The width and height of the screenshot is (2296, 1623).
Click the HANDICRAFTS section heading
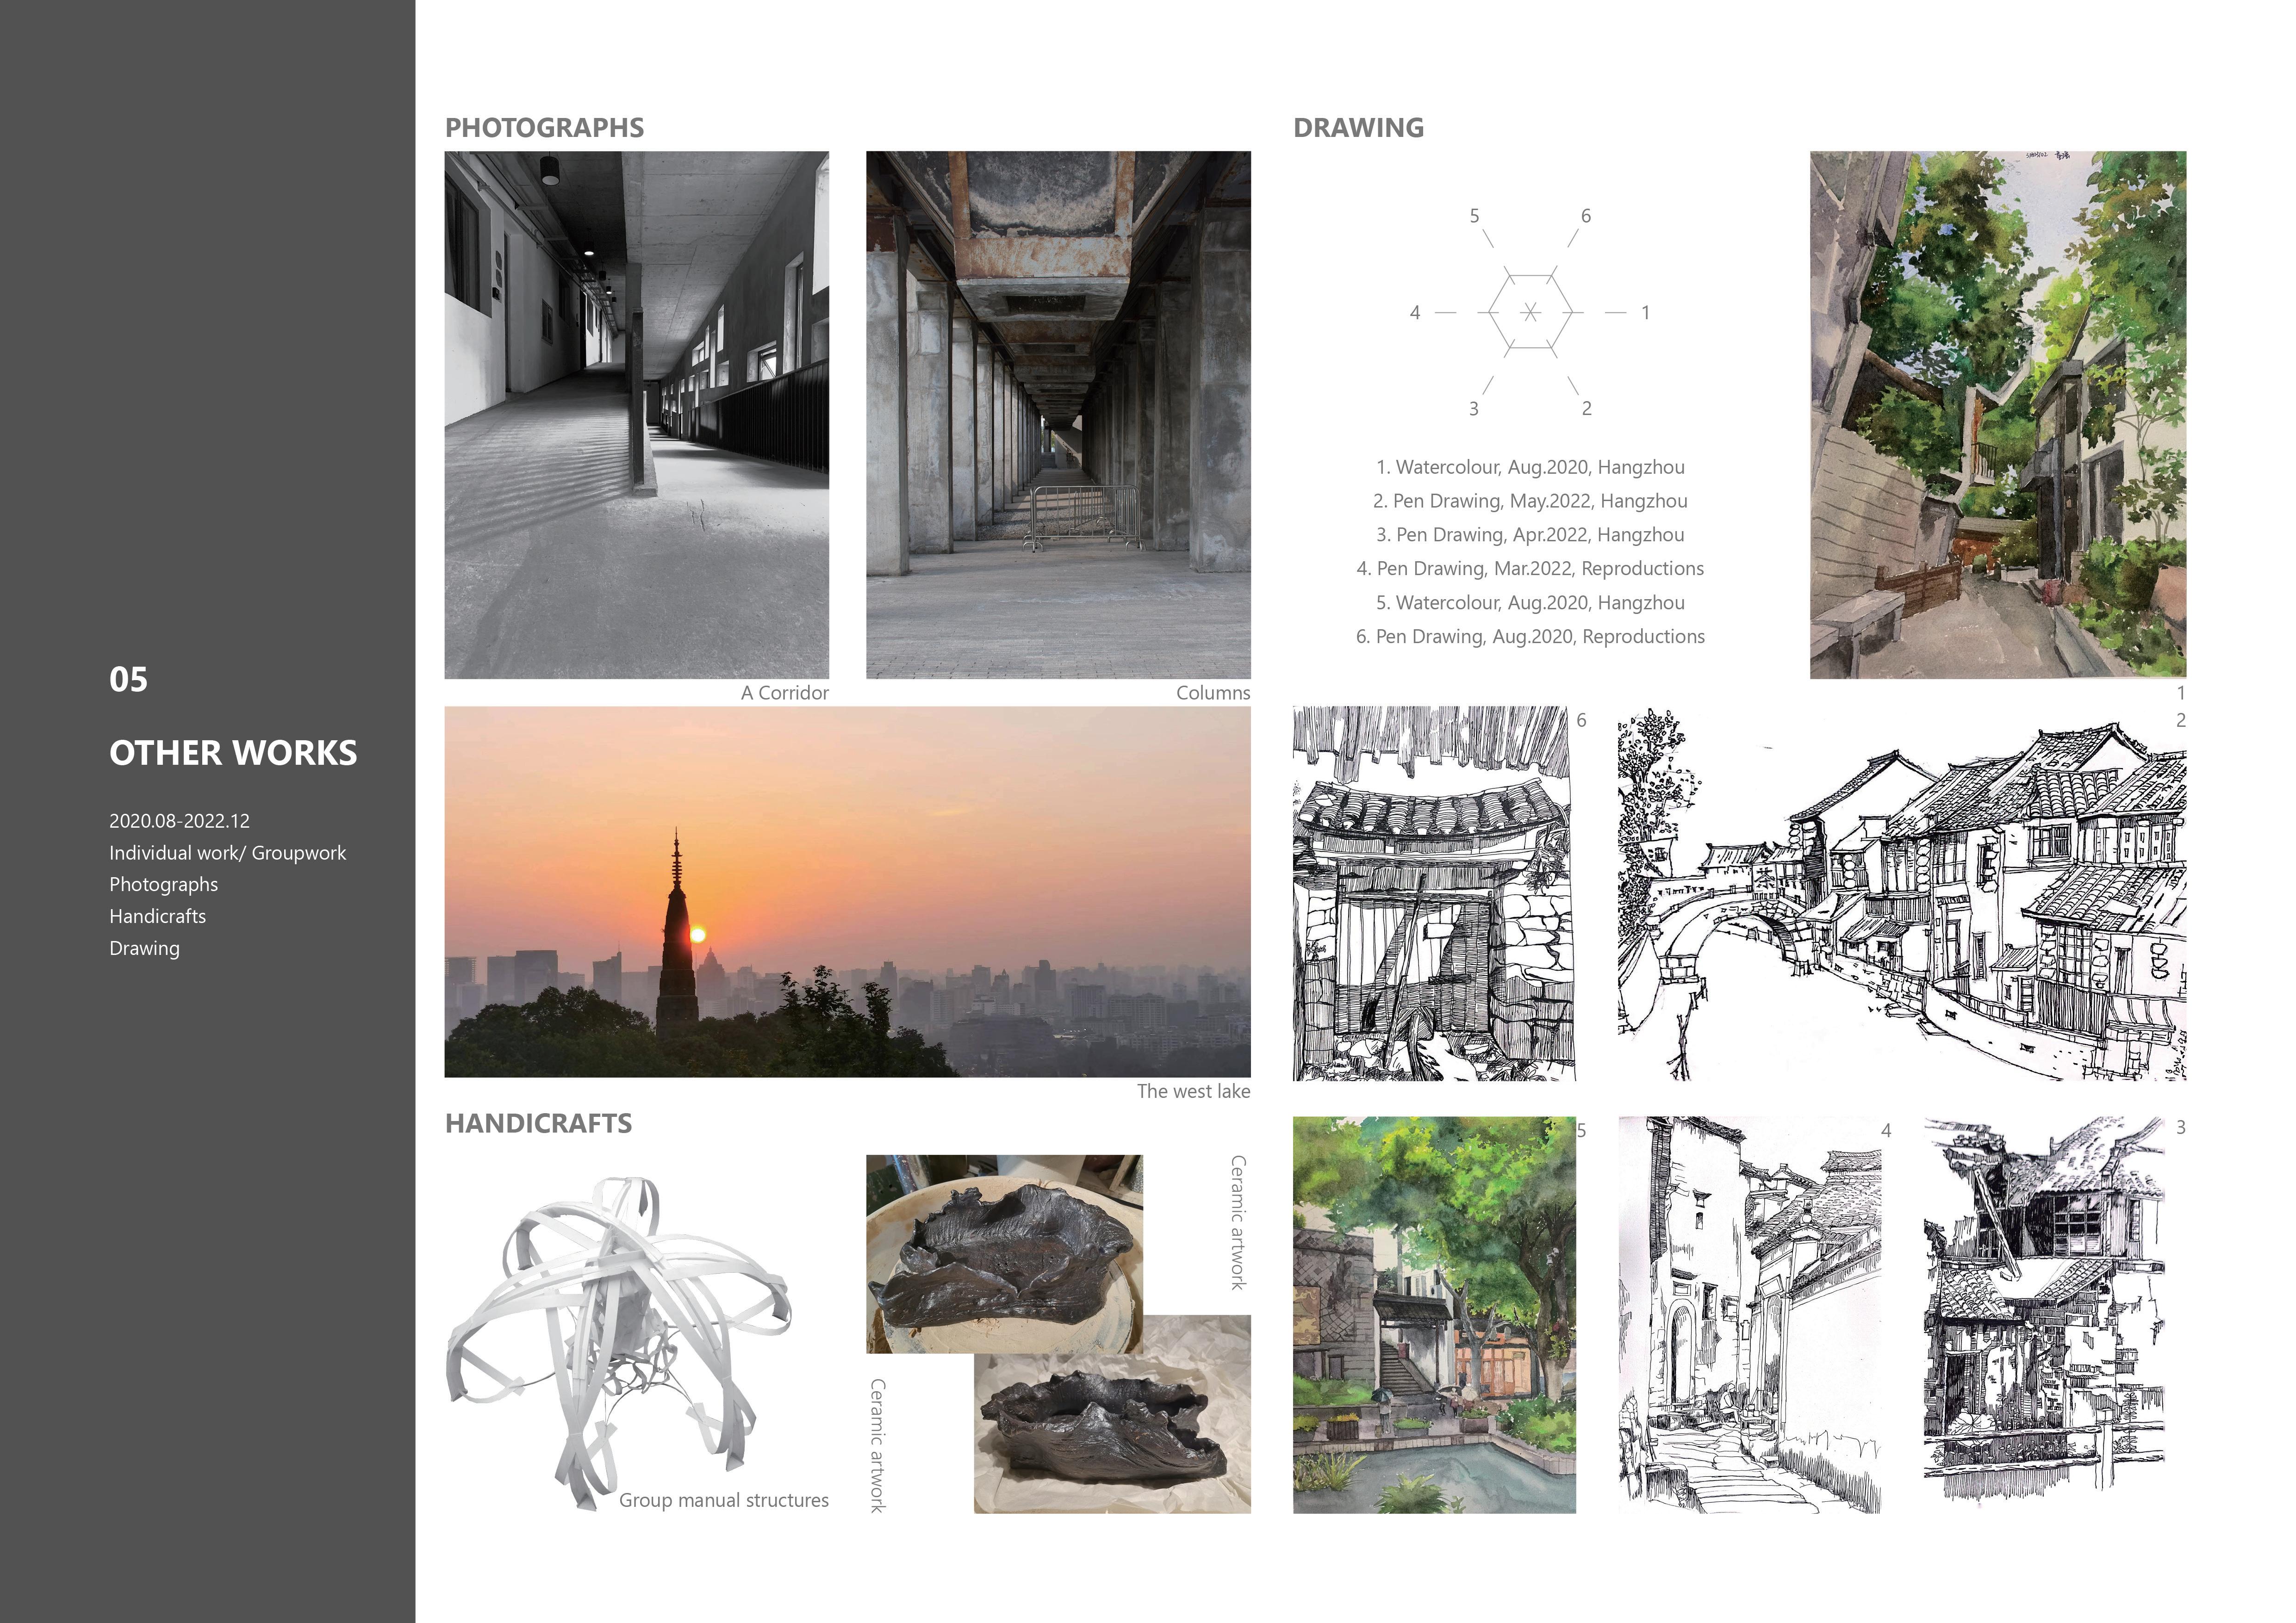click(538, 1123)
